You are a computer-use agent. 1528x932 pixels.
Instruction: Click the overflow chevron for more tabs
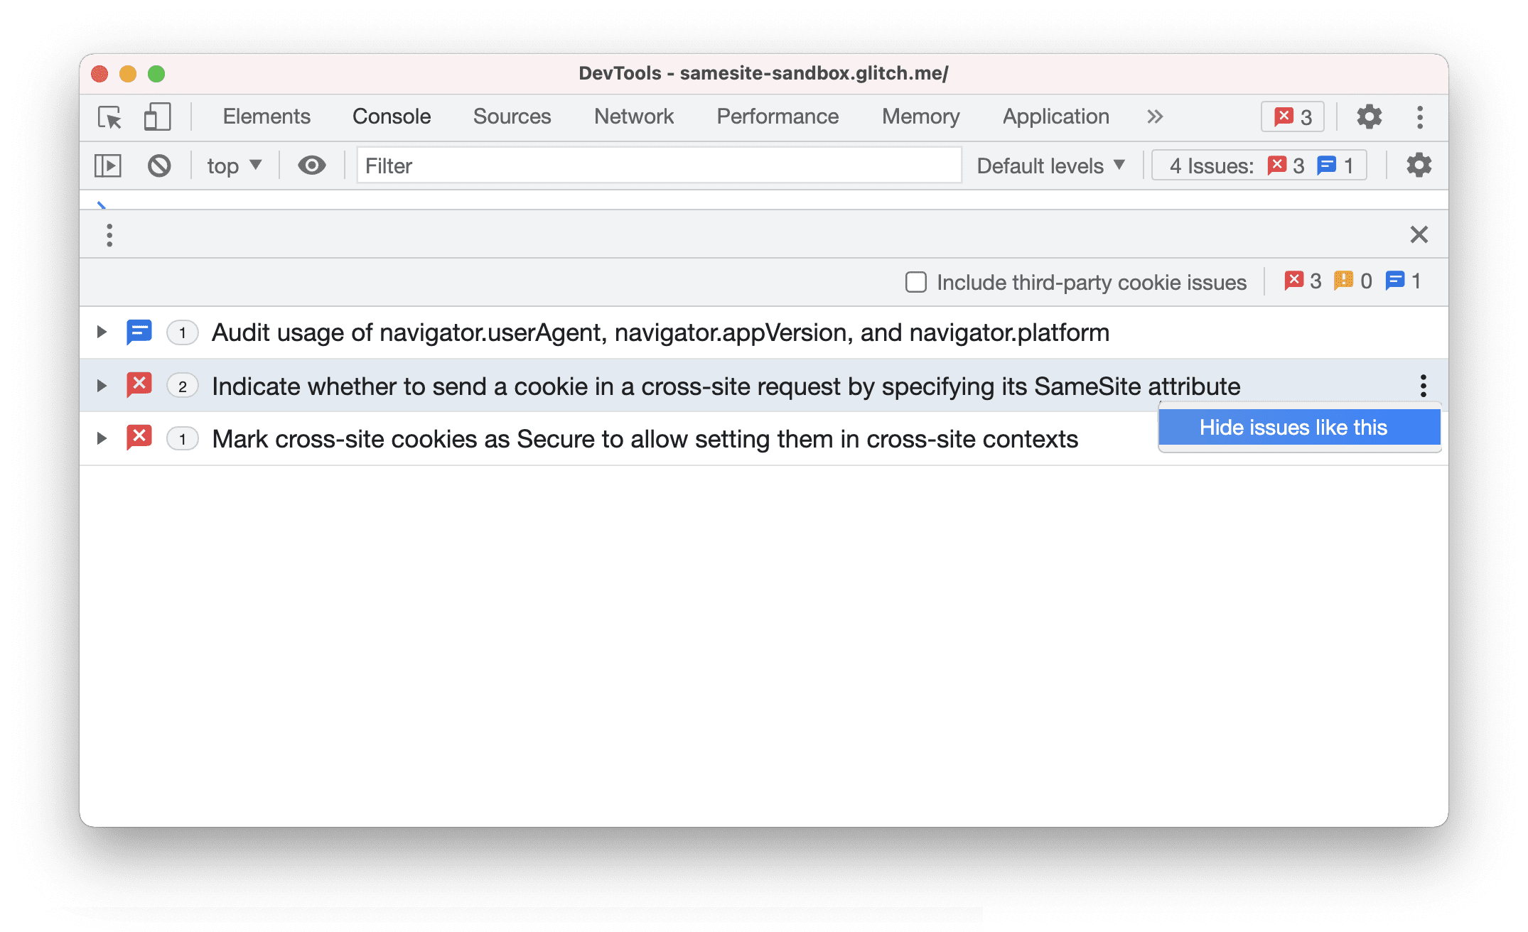pos(1155,116)
